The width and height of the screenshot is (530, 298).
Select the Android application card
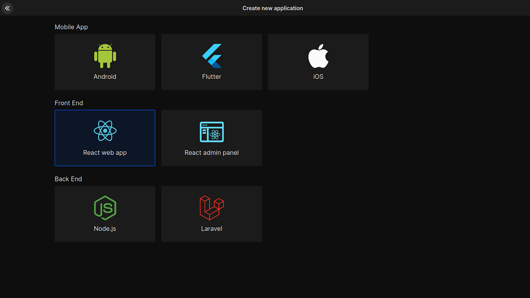click(105, 62)
